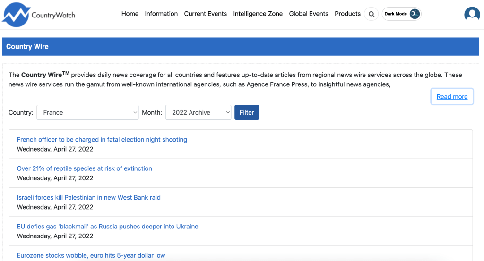Click the Country Wire header title
This screenshot has width=484, height=261.
point(27,47)
